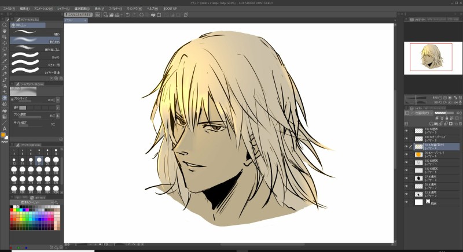Hide the 100% オーバーレイ layer eye icon
Image resolution: width=463 pixels, height=252 pixels.
(x=406, y=139)
